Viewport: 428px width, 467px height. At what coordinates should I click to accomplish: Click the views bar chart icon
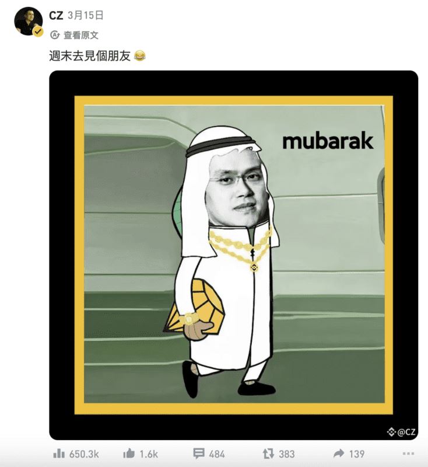[58, 454]
